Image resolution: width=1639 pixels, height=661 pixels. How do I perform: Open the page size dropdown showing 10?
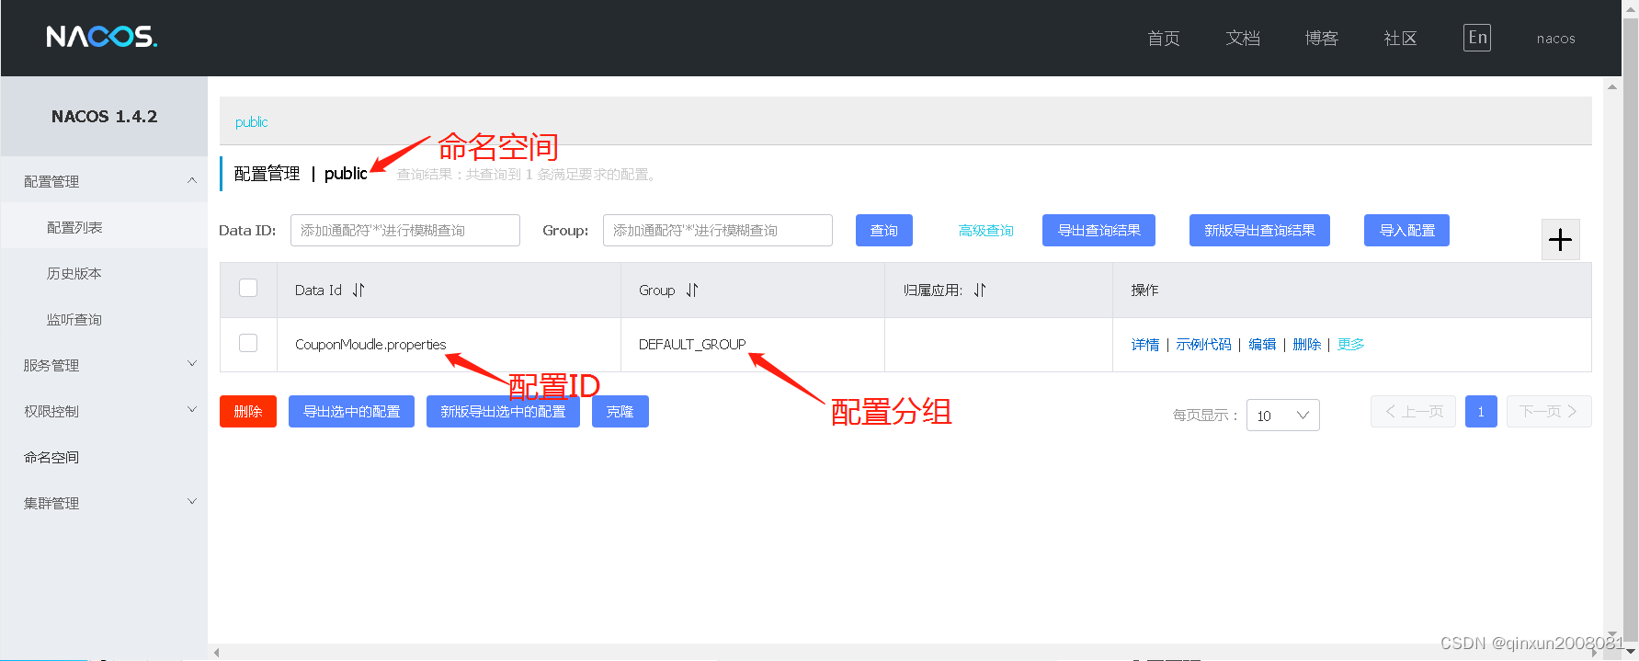[1283, 416]
